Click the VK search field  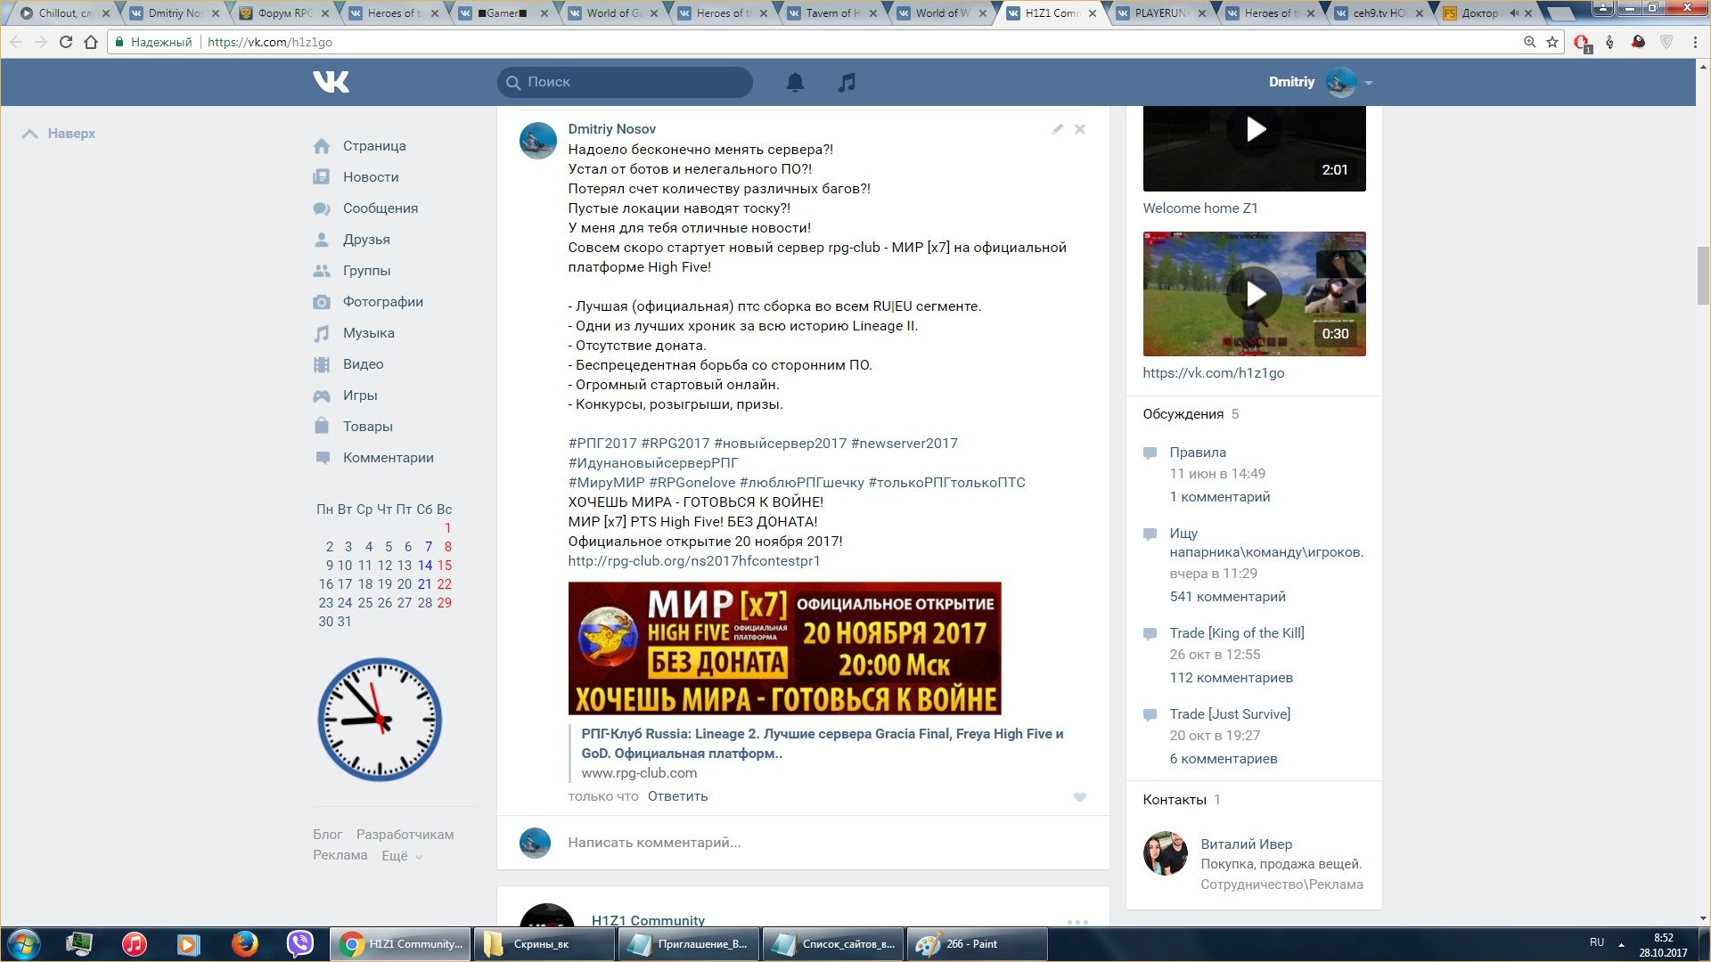pos(625,82)
